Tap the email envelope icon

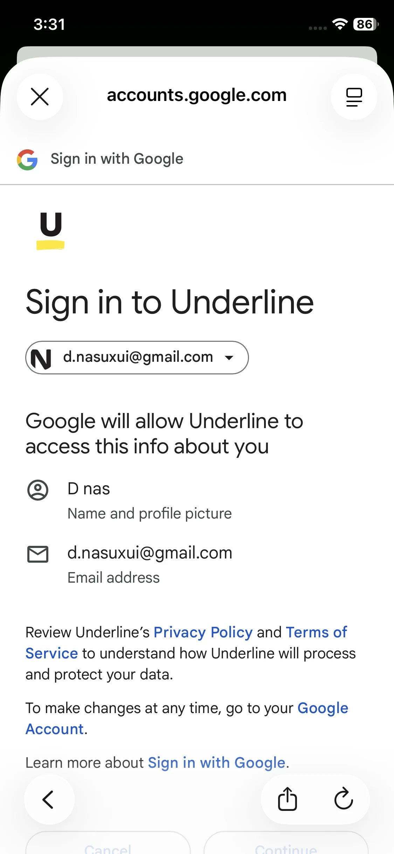point(38,554)
